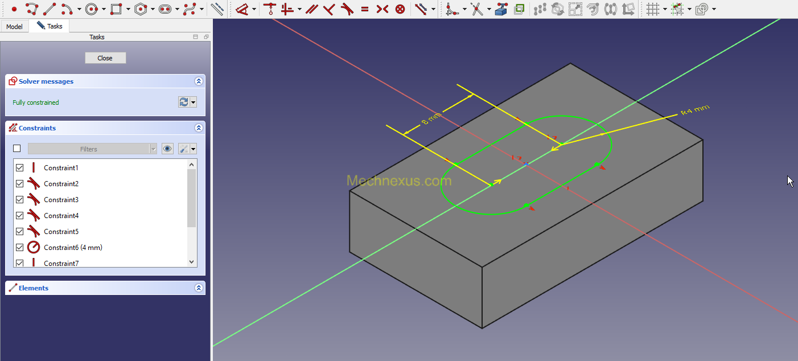Uncheck the Constraint6 (4 mm) checkbox
The image size is (798, 361).
(20, 247)
